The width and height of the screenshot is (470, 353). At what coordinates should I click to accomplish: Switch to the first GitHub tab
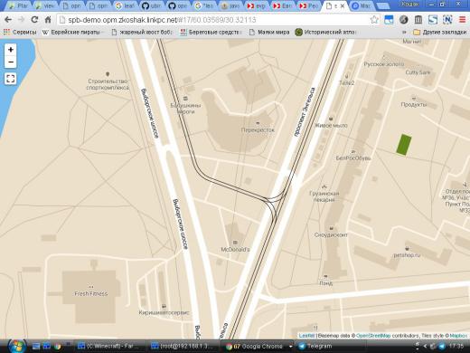(151, 5)
